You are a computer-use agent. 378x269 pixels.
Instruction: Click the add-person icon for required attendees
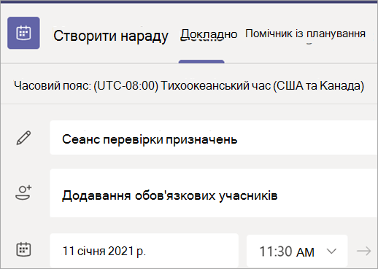[x=23, y=192]
